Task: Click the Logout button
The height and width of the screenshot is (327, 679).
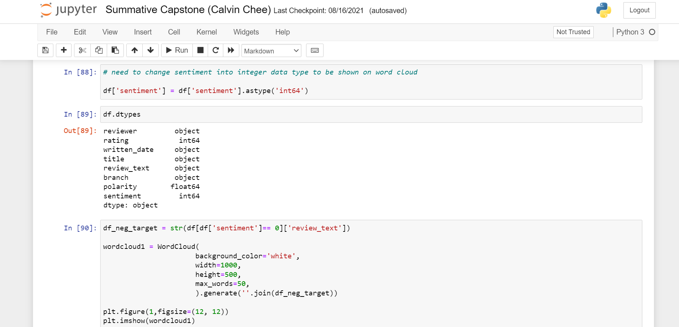Action: coord(639,10)
